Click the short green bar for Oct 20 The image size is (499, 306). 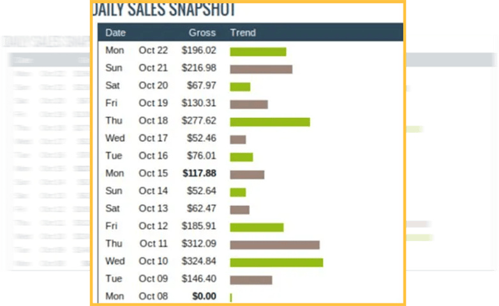240,87
